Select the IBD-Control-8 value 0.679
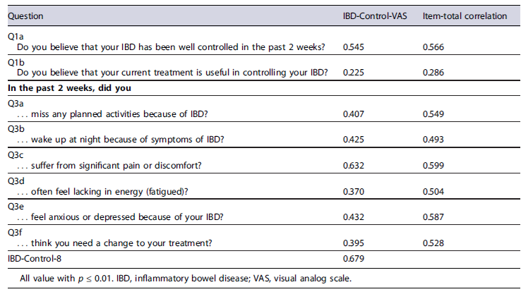528x299 pixels. tap(354, 258)
